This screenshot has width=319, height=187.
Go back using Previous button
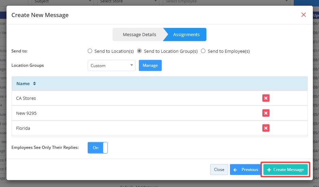(246, 170)
